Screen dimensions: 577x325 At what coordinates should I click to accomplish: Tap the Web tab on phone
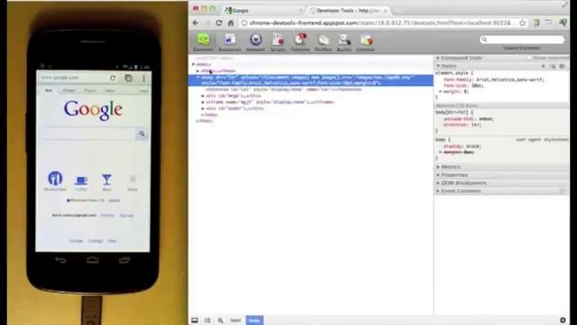tap(49, 90)
